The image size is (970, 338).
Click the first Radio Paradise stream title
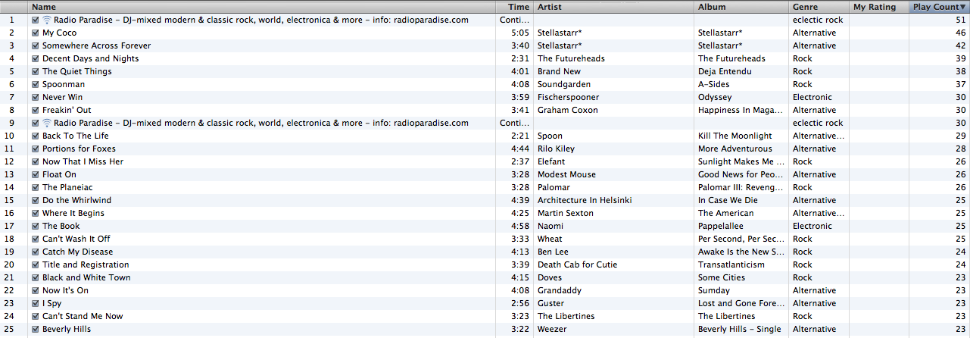click(261, 20)
